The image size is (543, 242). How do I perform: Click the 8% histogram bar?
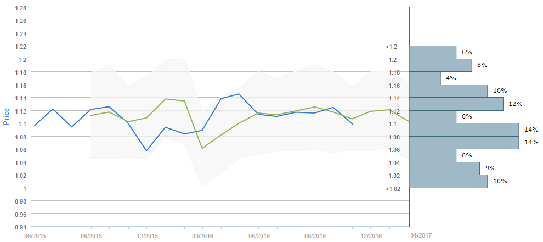(x=441, y=65)
